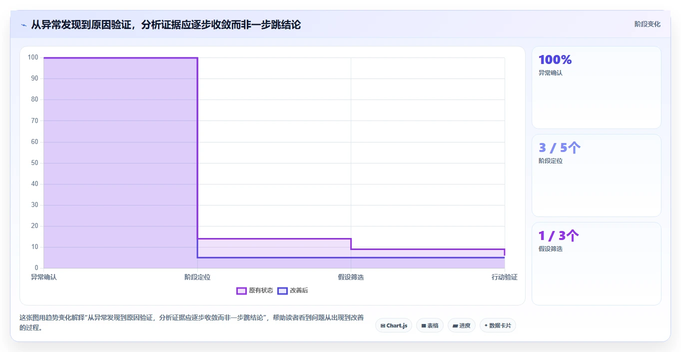Click the 3 / 5个 value text
This screenshot has height=352, width=681.
coord(560,148)
